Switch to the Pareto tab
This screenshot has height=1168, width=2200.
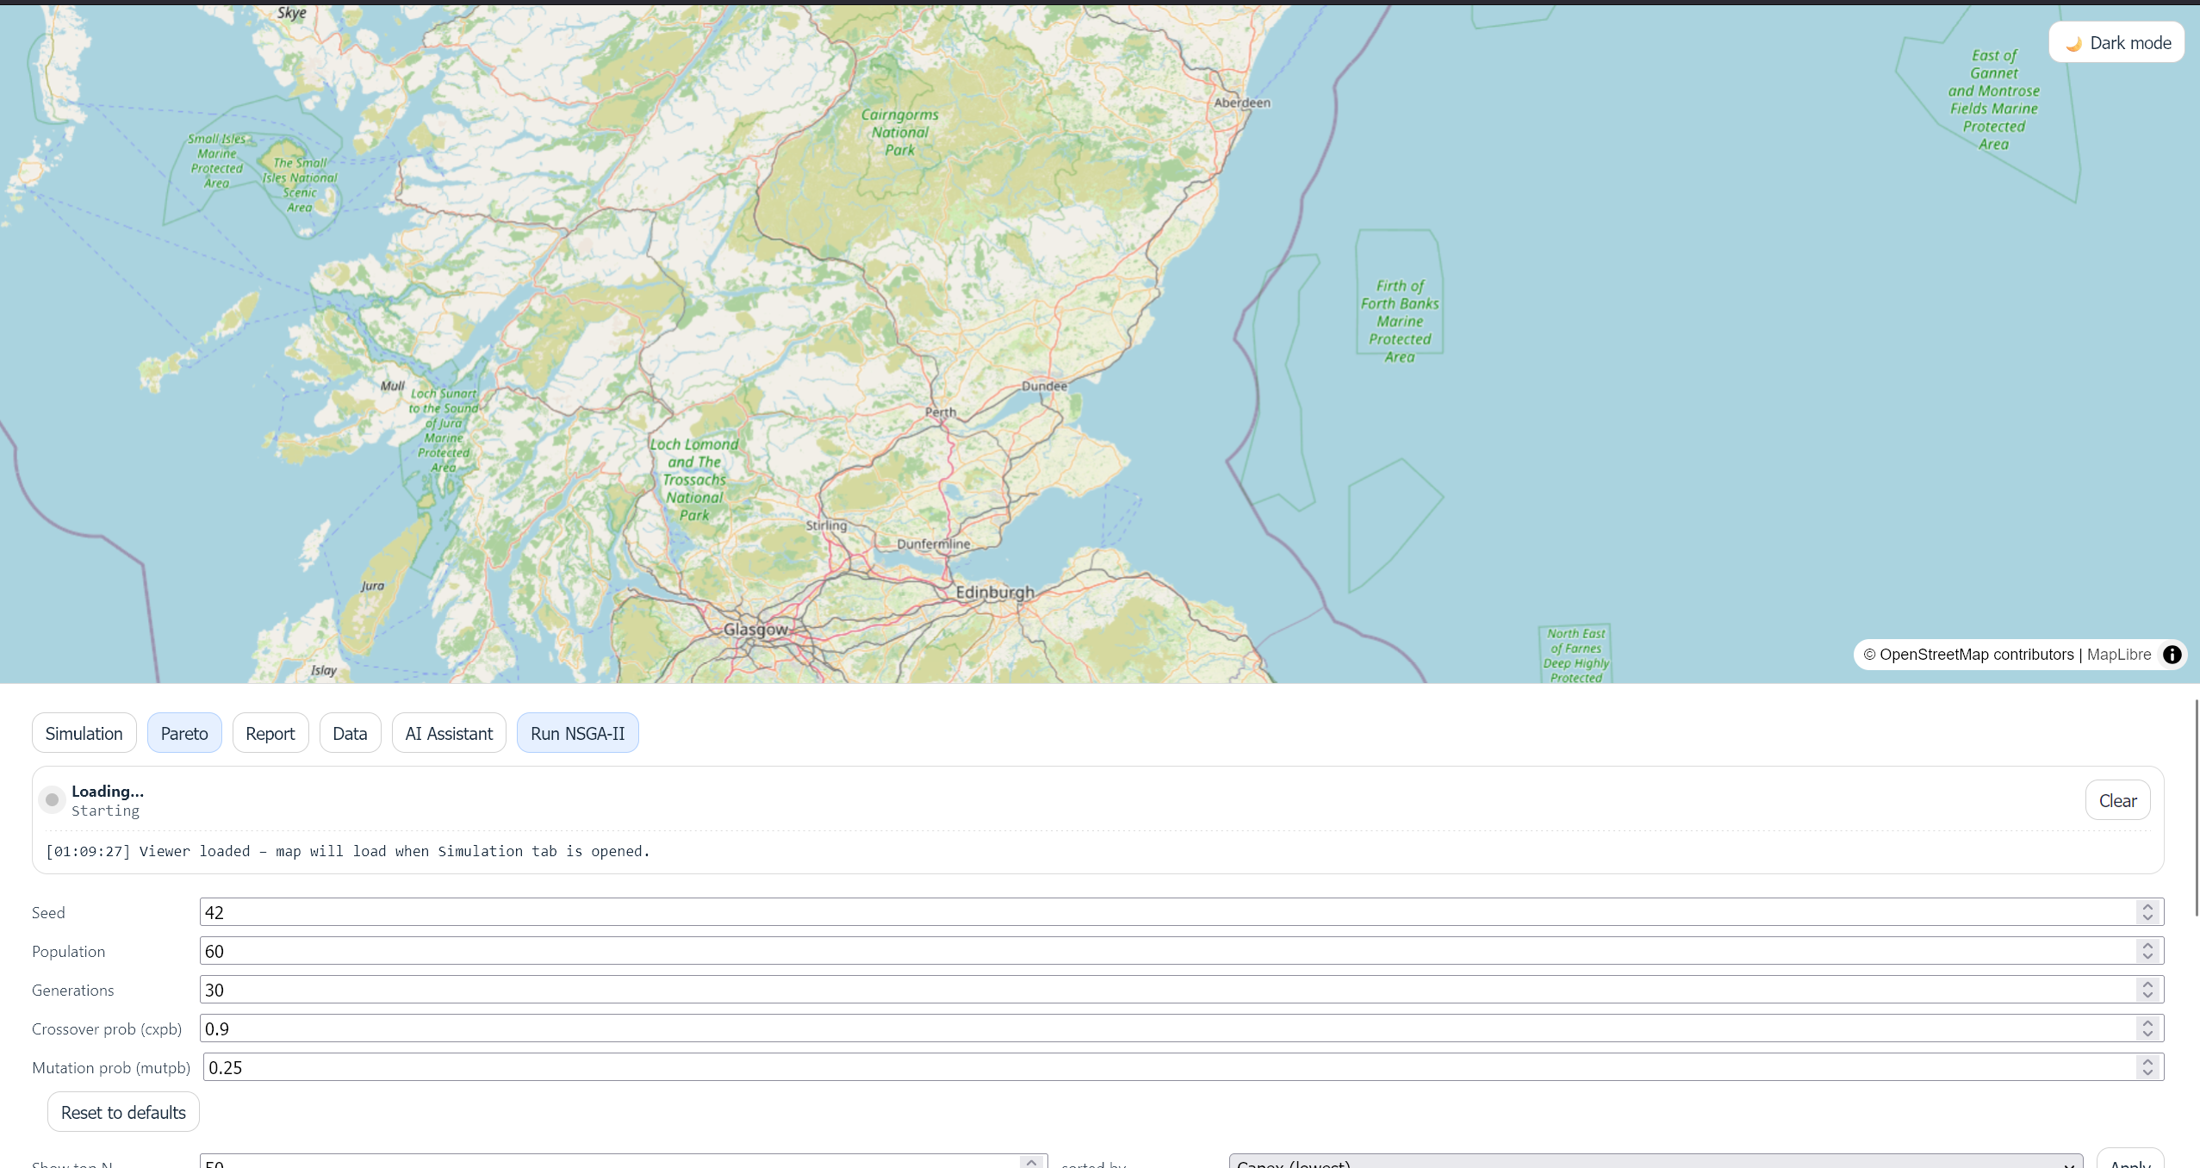click(184, 733)
